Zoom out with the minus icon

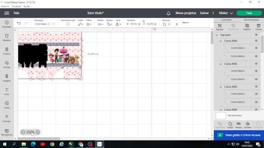tap(23, 132)
